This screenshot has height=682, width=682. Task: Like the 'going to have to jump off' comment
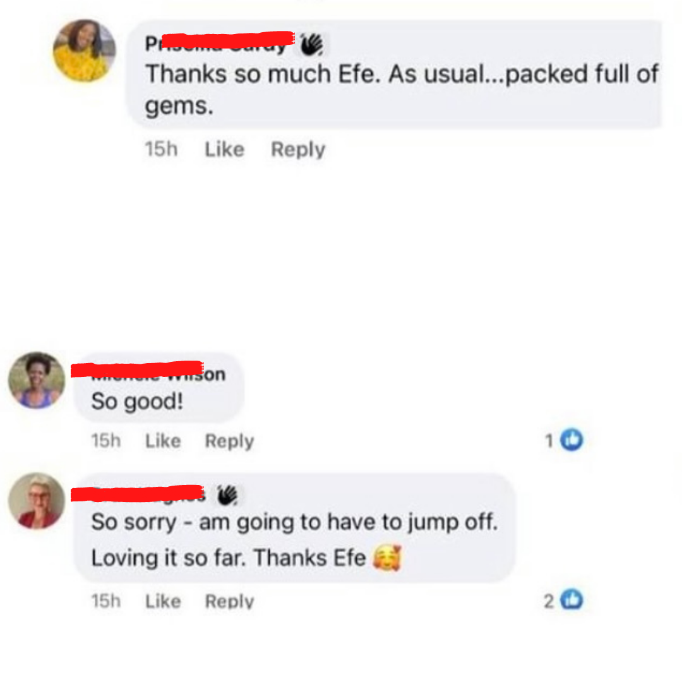[x=163, y=601]
